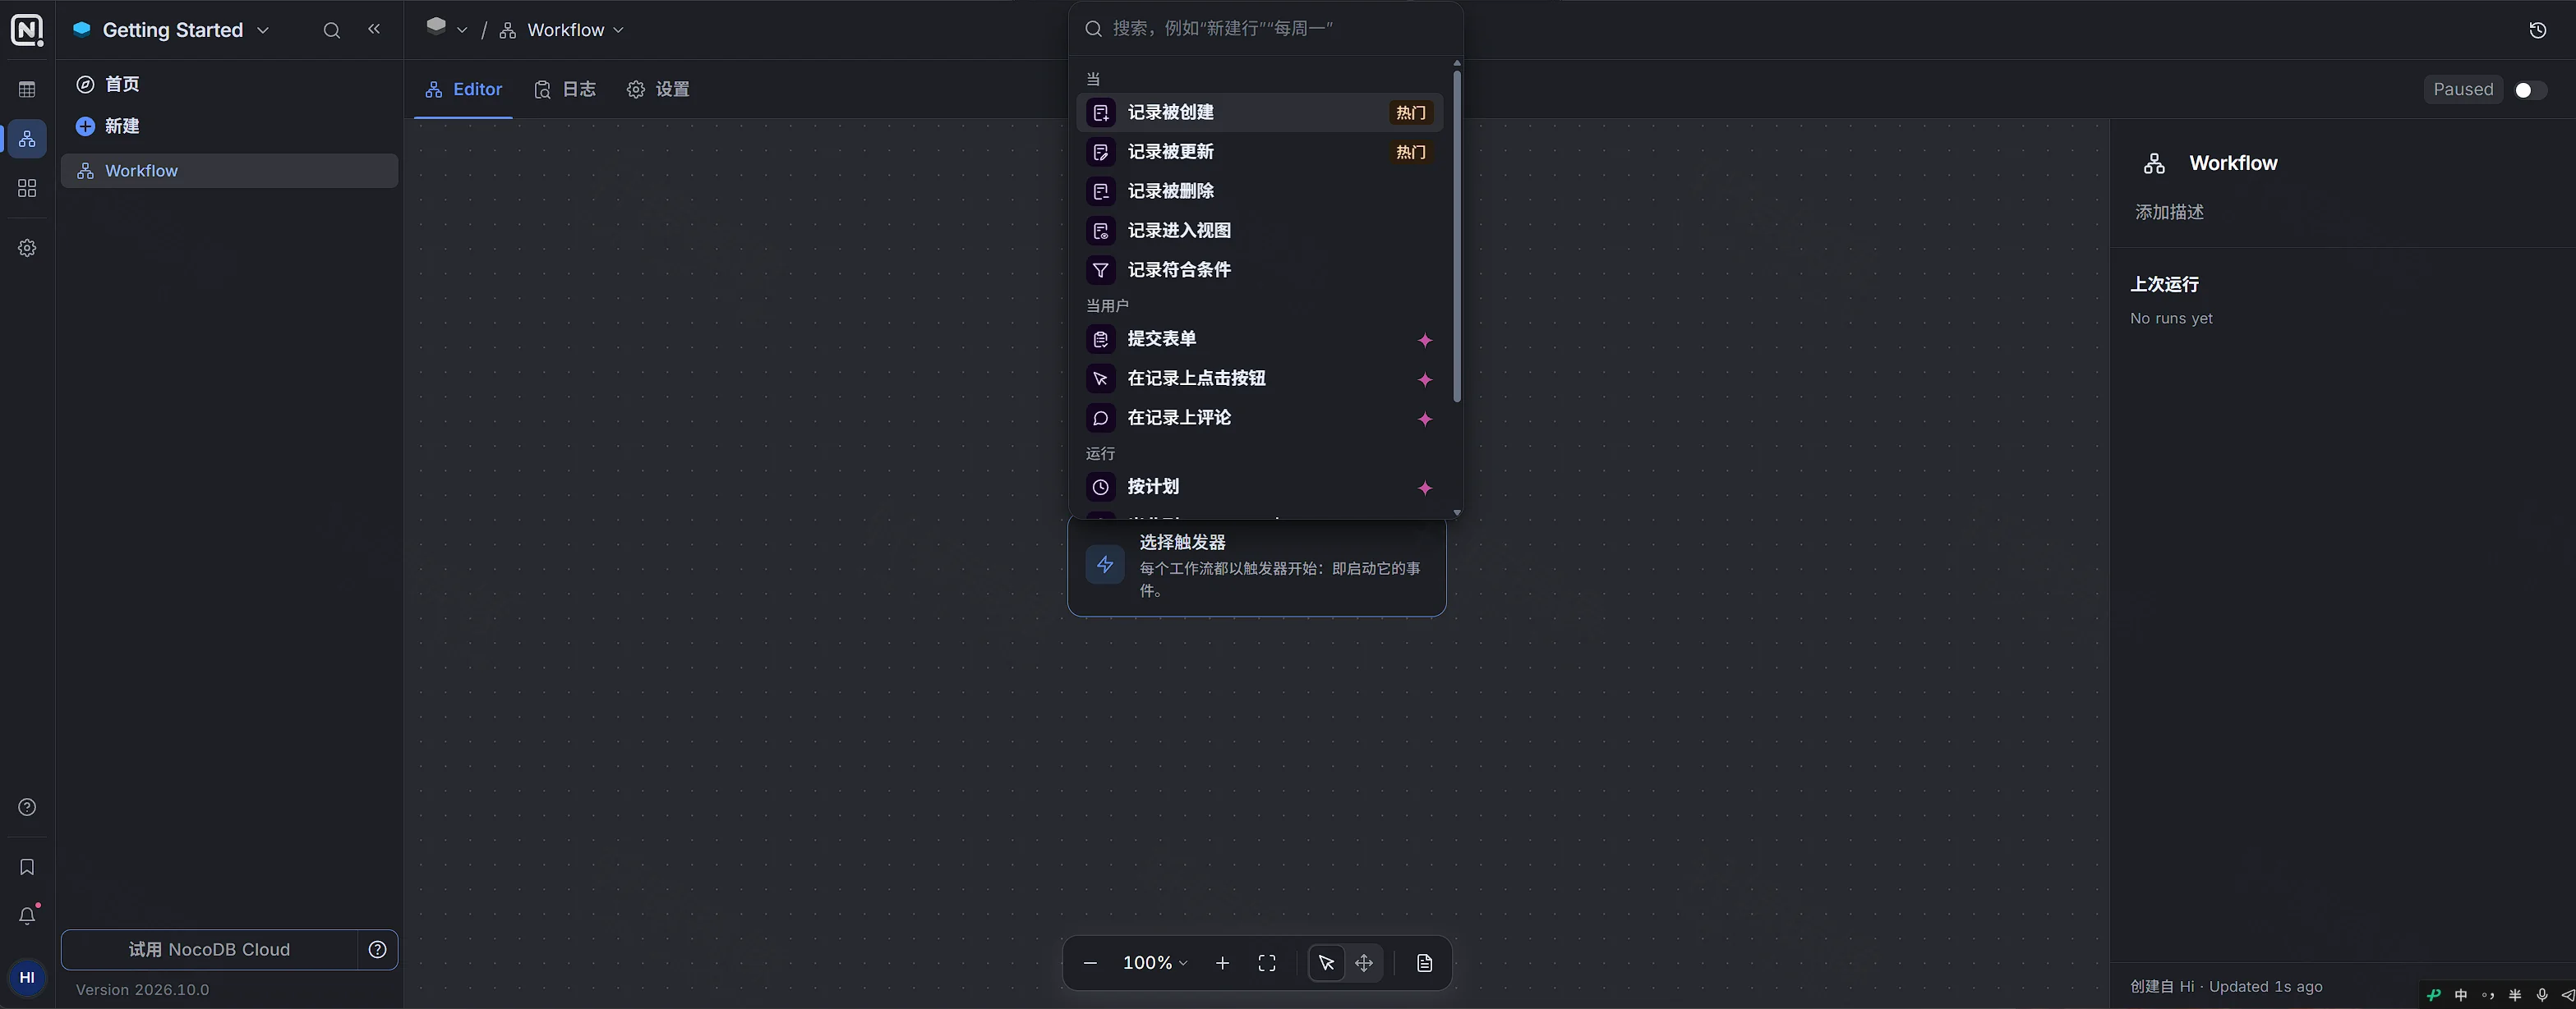2576x1009 pixels.
Task: Select the 提交表单 trigger
Action: point(1260,339)
